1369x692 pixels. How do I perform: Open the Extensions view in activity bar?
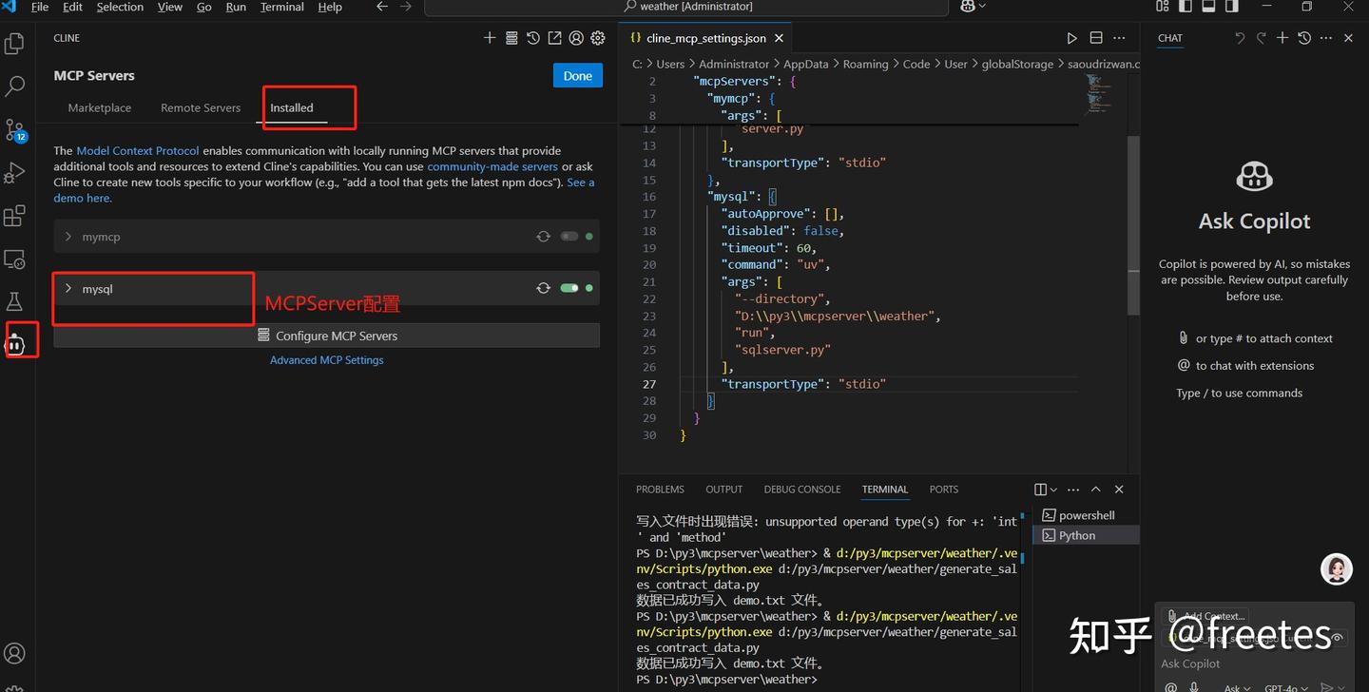(x=14, y=217)
